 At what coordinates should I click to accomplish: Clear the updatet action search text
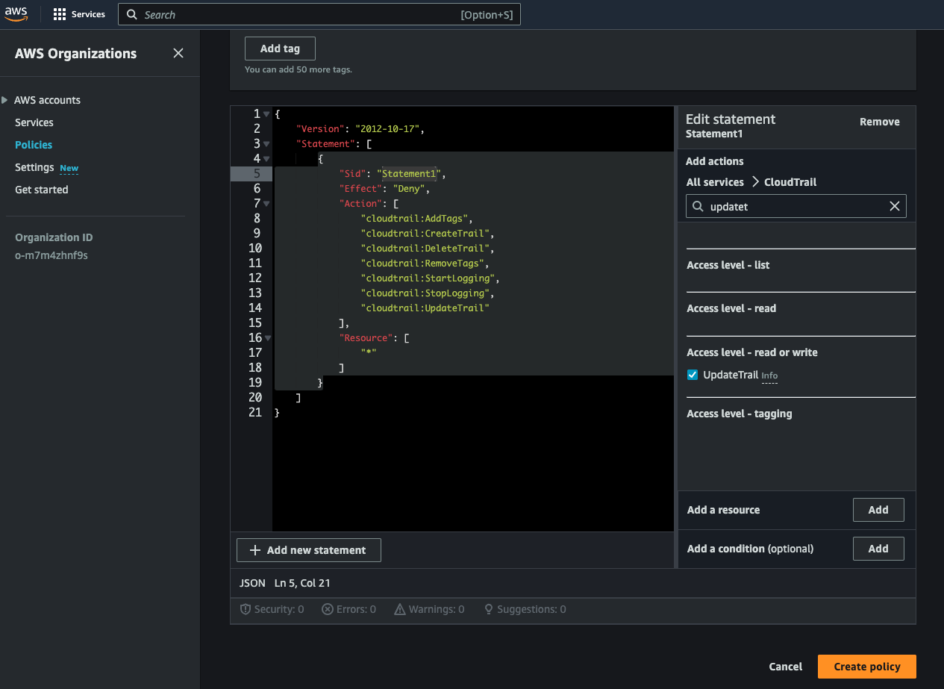pyautogui.click(x=894, y=207)
